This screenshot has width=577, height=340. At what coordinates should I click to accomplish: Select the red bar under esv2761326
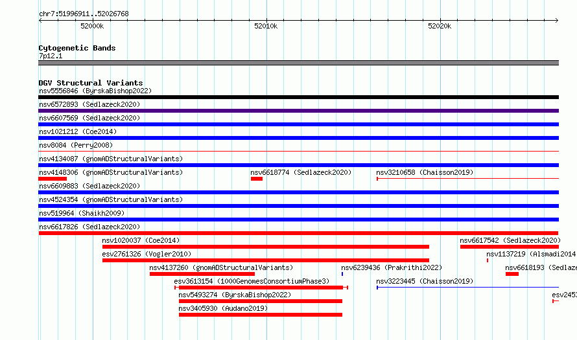tap(266, 260)
